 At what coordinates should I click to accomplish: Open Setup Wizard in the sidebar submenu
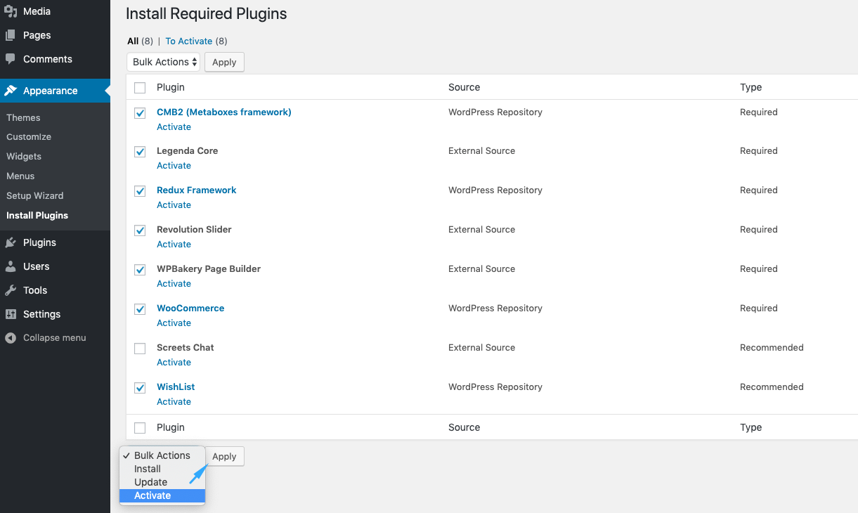point(35,195)
